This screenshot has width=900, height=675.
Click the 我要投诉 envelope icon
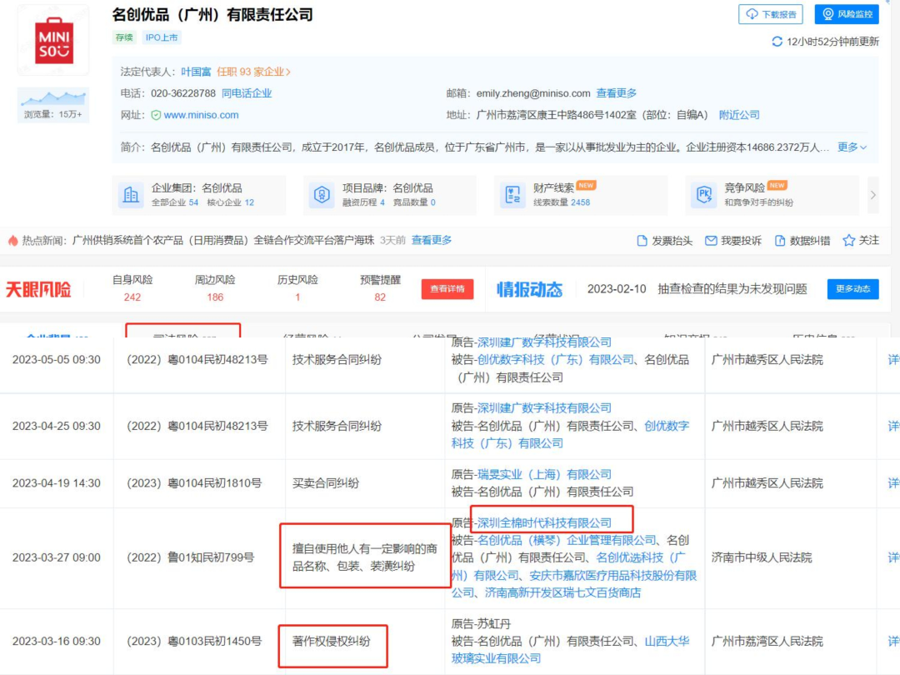coord(711,241)
